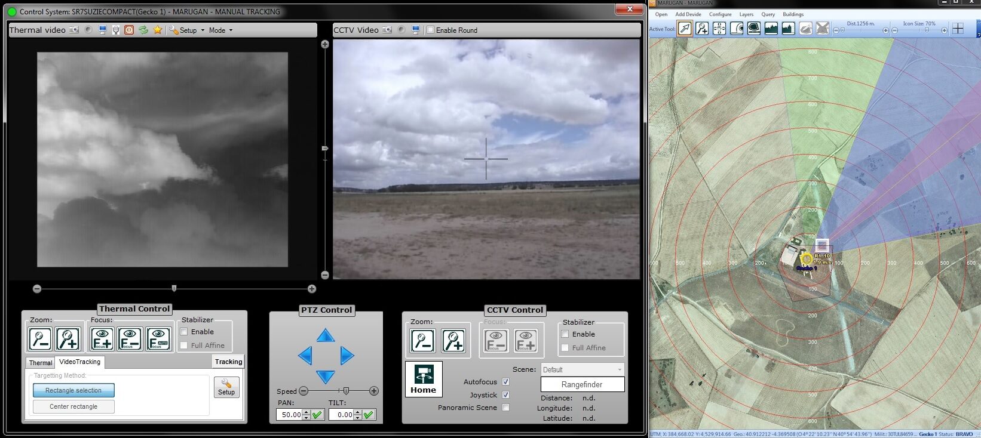This screenshot has height=438, width=981.
Task: Zoom in with the CCTV camera
Action: (x=453, y=341)
